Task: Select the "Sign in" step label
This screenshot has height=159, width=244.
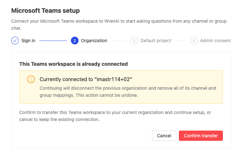Action: coord(28,41)
